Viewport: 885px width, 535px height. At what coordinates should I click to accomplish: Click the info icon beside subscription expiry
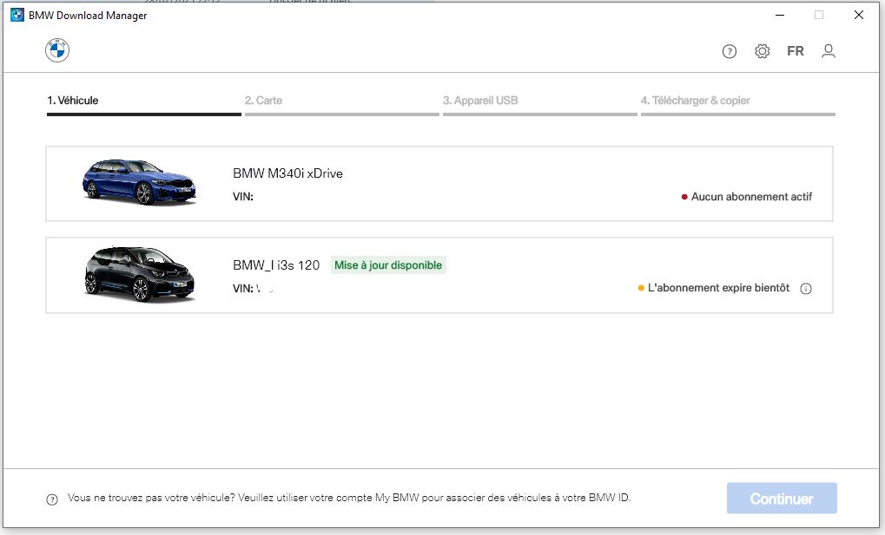coord(806,289)
